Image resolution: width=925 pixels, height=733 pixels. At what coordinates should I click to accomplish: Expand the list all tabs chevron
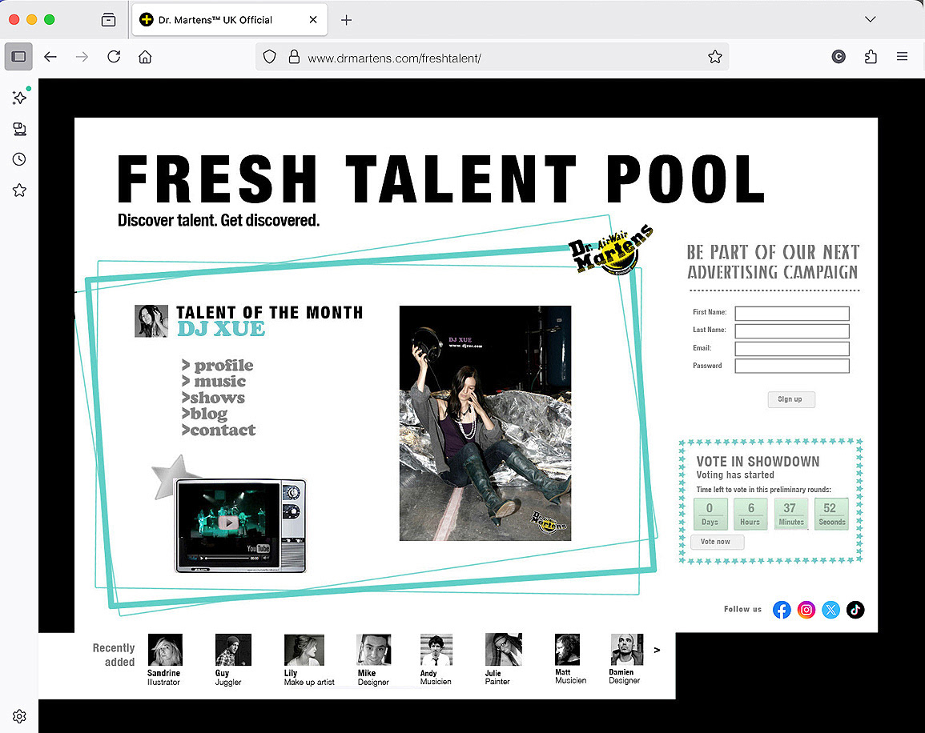(870, 19)
